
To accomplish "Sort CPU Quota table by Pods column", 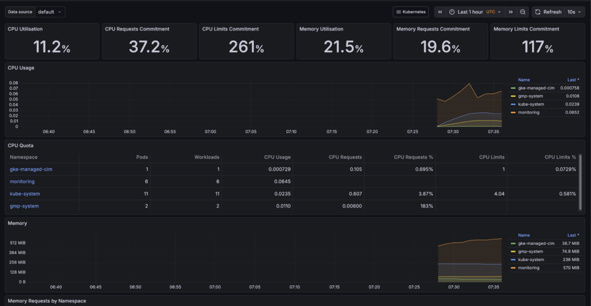I will (143, 157).
